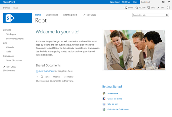This screenshot has width=172, height=117.
Task: Click the pencil icon beside top navigation Edit Links
Action: [x=84, y=15]
